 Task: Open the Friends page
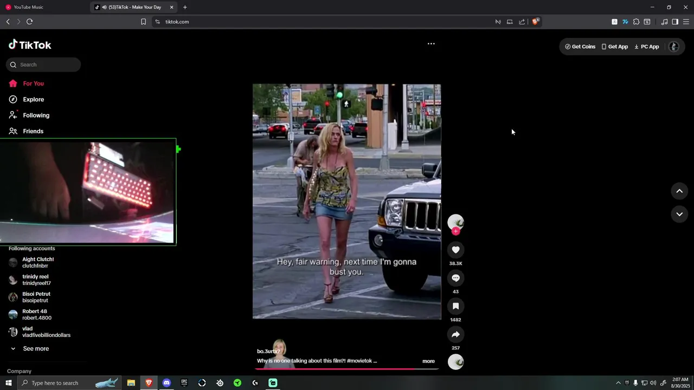click(x=33, y=131)
